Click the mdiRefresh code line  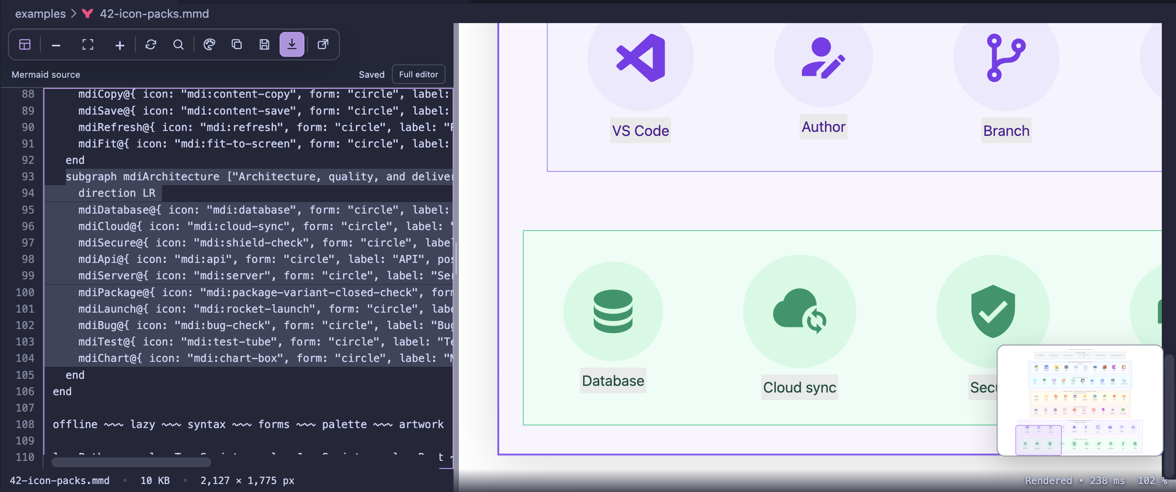(x=265, y=127)
